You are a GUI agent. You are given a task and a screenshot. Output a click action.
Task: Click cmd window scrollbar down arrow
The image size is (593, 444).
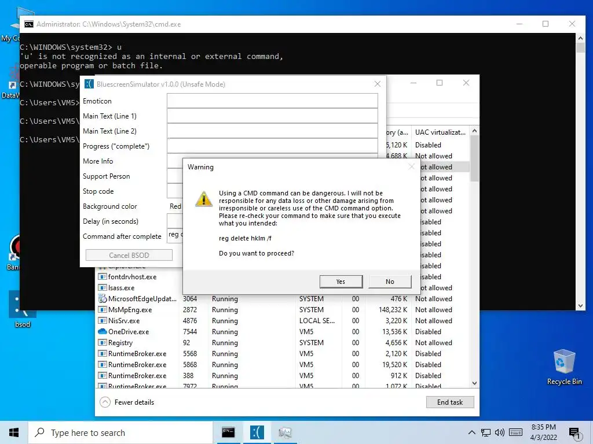coord(580,306)
